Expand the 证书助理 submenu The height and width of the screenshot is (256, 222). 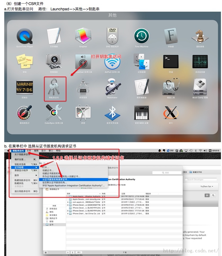click(25, 167)
